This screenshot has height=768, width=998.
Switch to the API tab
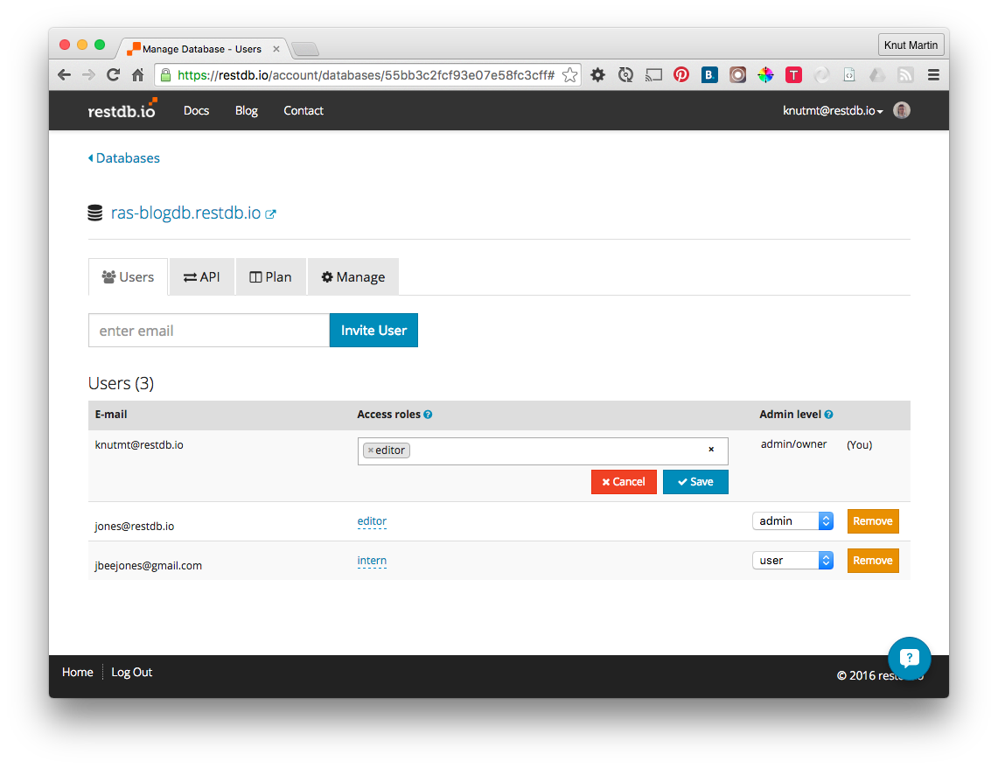202,276
